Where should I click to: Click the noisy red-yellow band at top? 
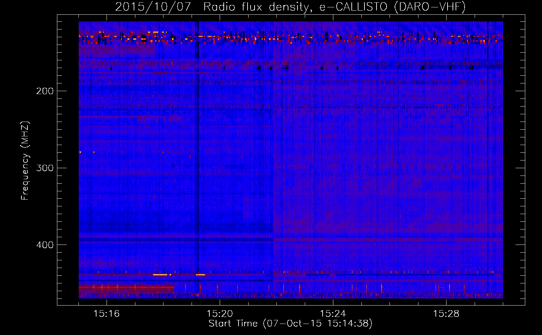pos(290,38)
